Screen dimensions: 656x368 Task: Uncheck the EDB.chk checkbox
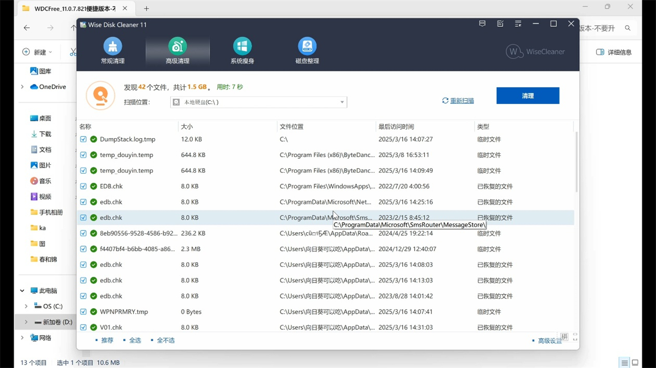[x=84, y=186]
